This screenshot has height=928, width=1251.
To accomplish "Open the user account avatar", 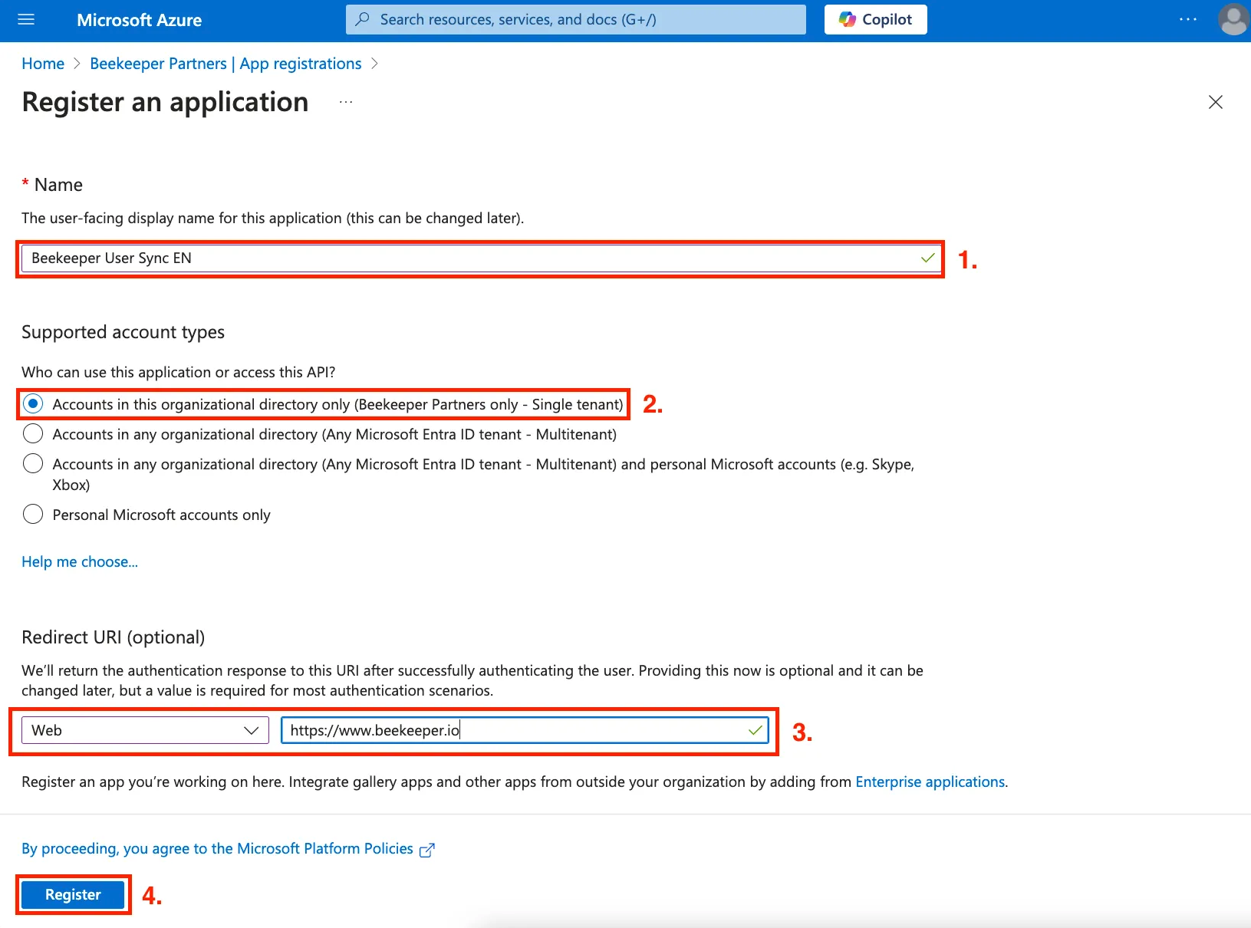I will (1233, 20).
